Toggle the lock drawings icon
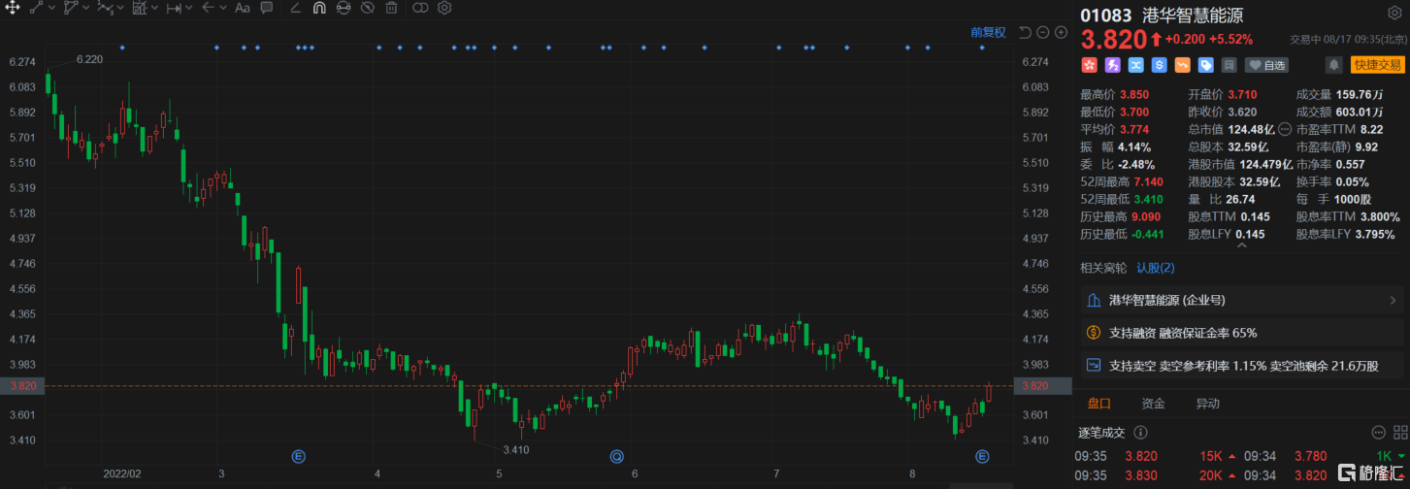The height and width of the screenshot is (489, 1410). pyautogui.click(x=344, y=8)
